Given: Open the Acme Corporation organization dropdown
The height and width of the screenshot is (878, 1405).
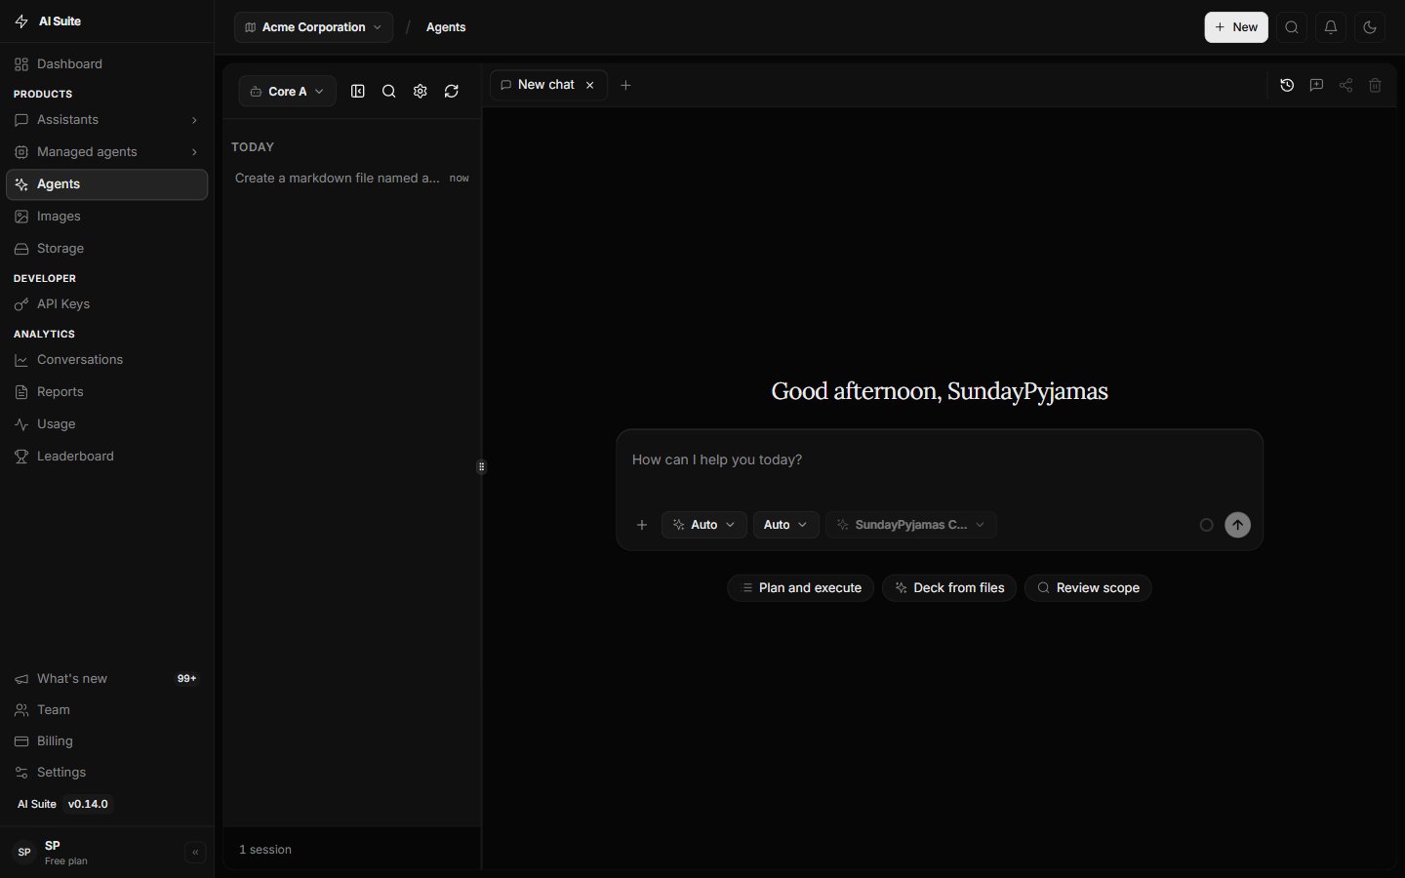Looking at the screenshot, I should click(314, 27).
